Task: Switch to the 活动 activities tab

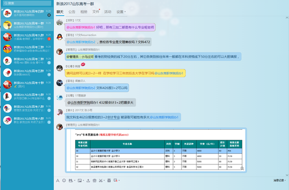Action: pyautogui.click(x=108, y=12)
